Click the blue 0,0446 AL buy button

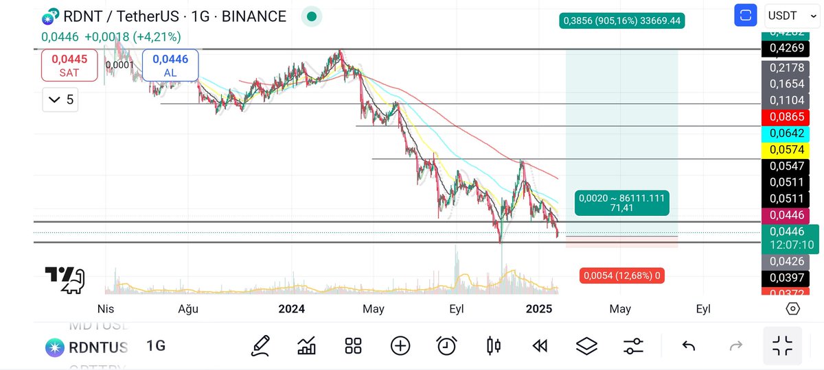[170, 66]
